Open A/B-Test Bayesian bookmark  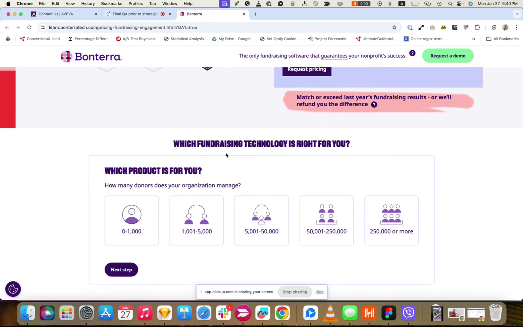click(x=137, y=39)
